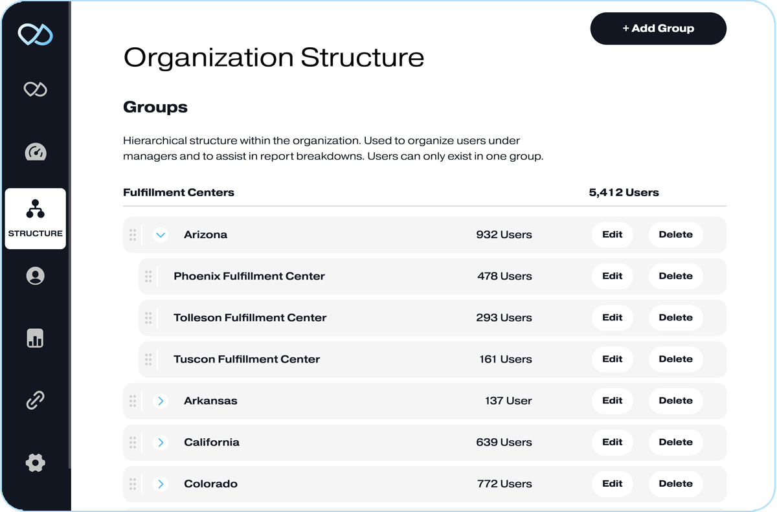
Task: Collapse the Arizona group
Action: [x=161, y=235]
